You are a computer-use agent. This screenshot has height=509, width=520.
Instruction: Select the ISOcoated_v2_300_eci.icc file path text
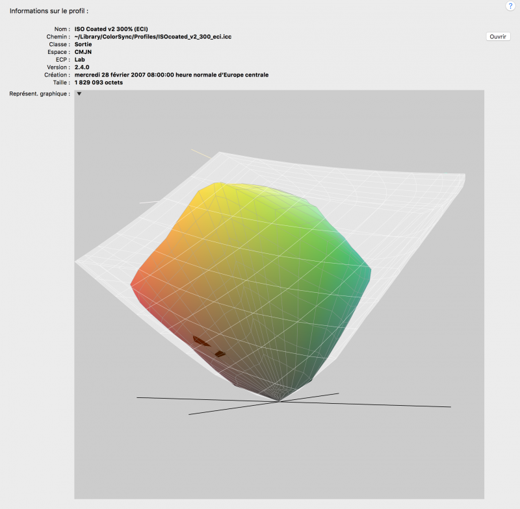coord(153,37)
